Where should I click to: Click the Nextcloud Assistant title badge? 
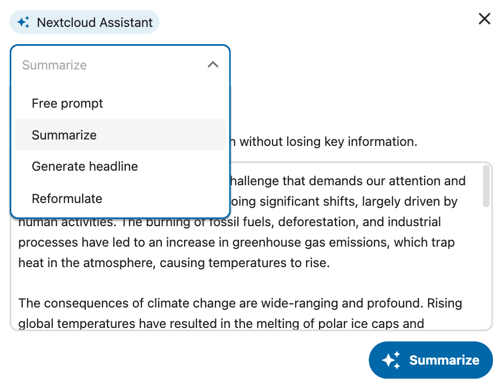coord(84,22)
